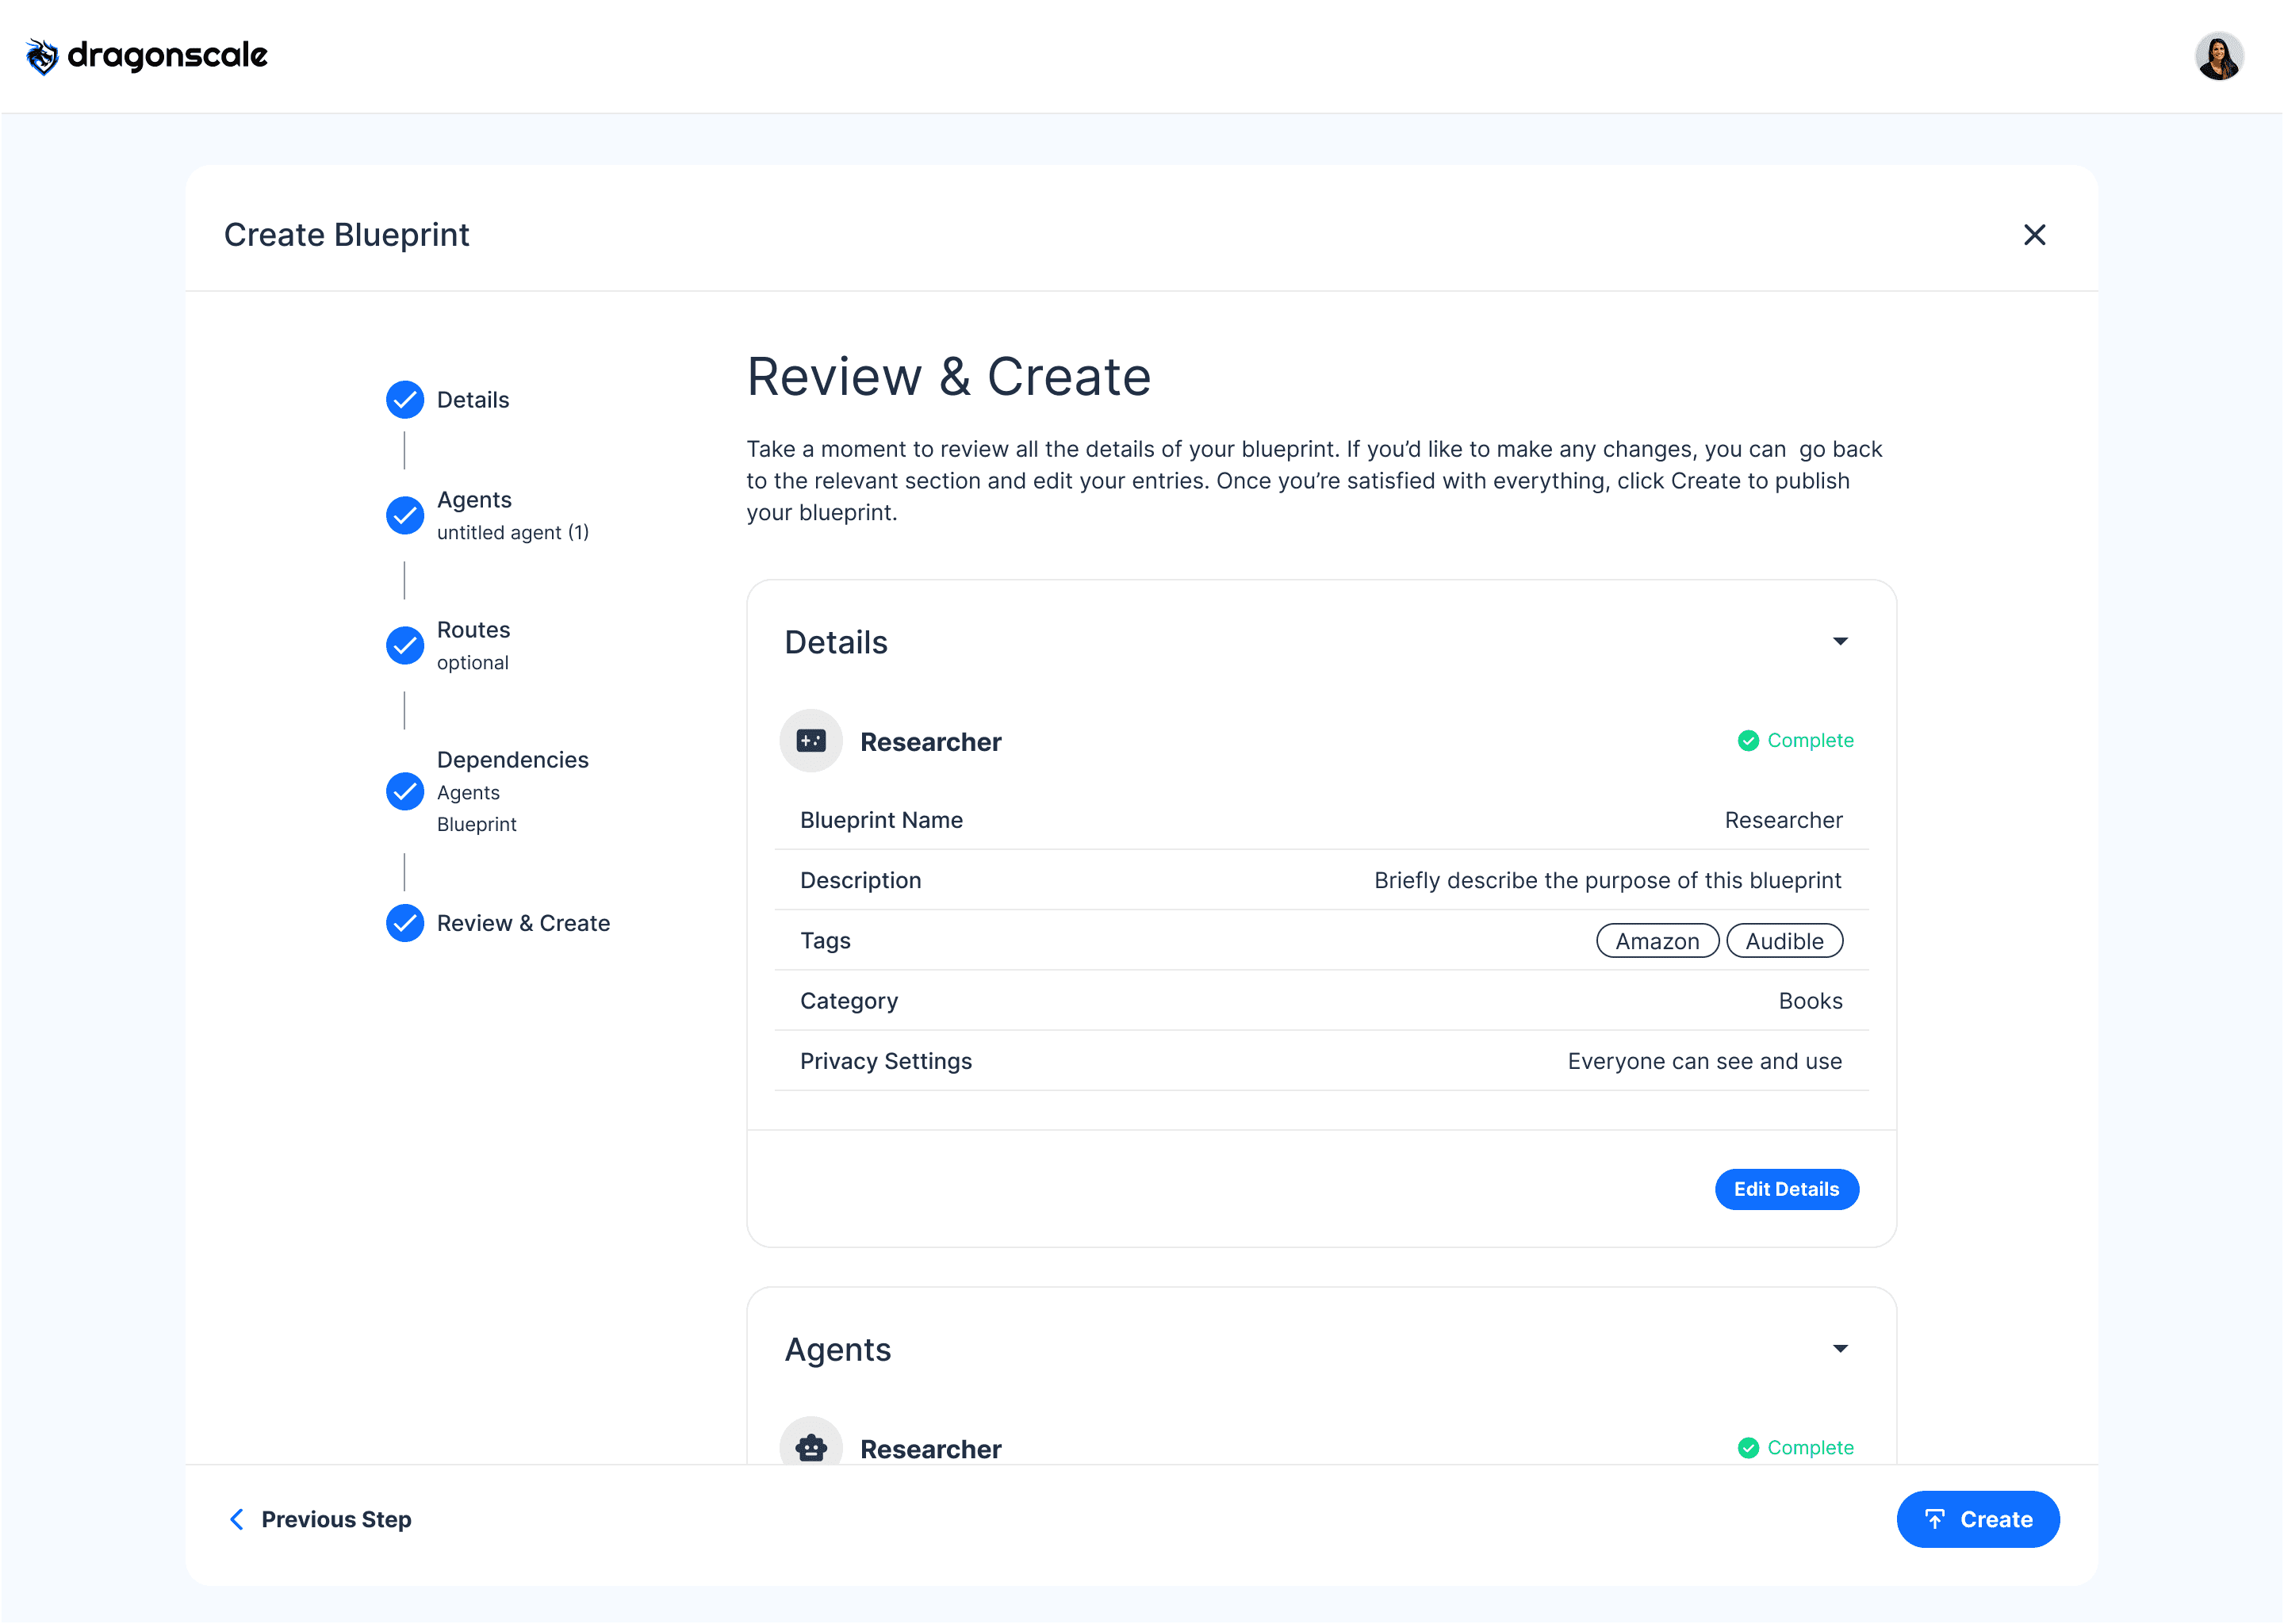Click the Details step checkmark circle
This screenshot has width=2284, height=1624.
[x=405, y=400]
